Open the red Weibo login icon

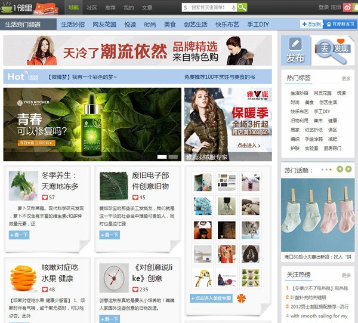[x=347, y=7]
